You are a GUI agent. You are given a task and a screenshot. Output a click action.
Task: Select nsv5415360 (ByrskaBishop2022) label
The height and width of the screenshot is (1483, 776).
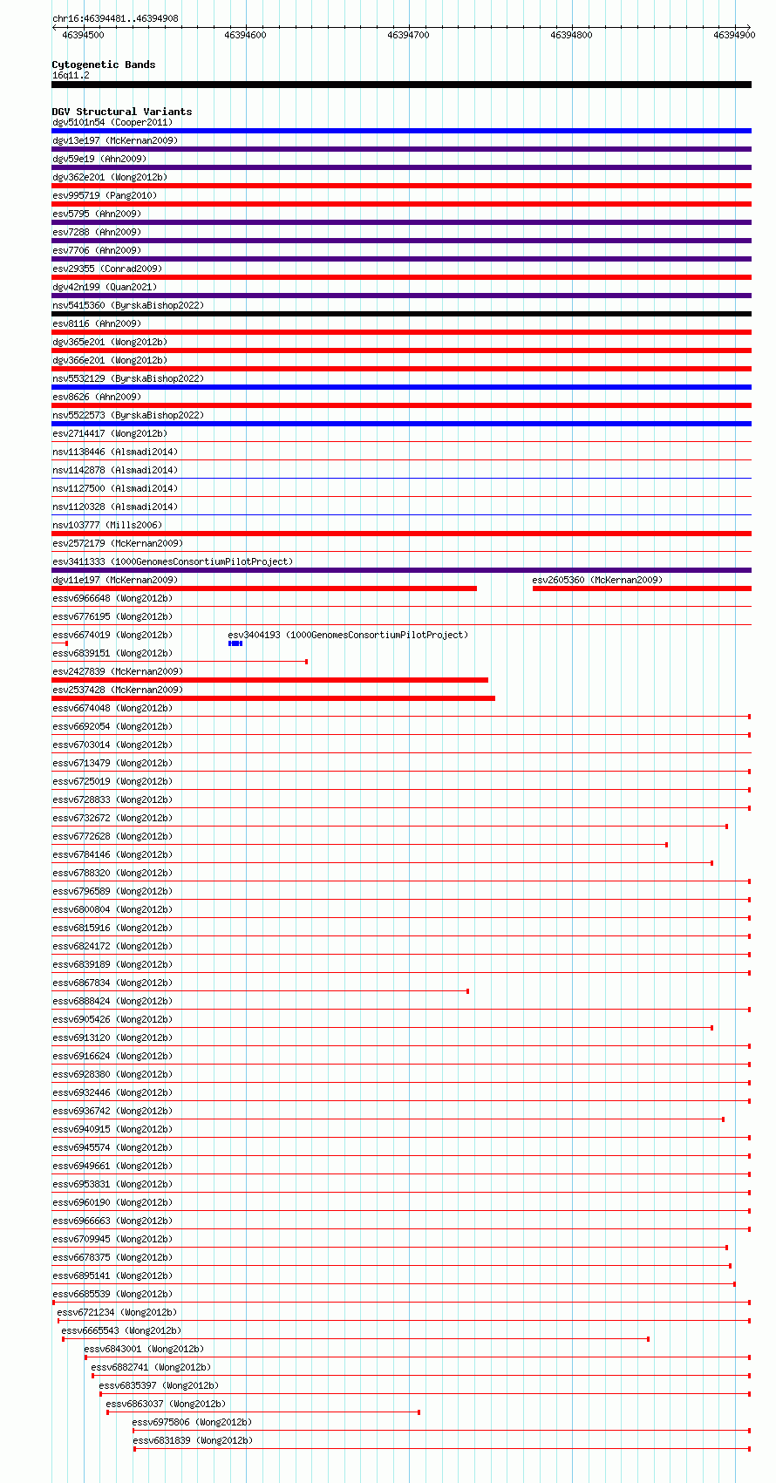[x=128, y=305]
